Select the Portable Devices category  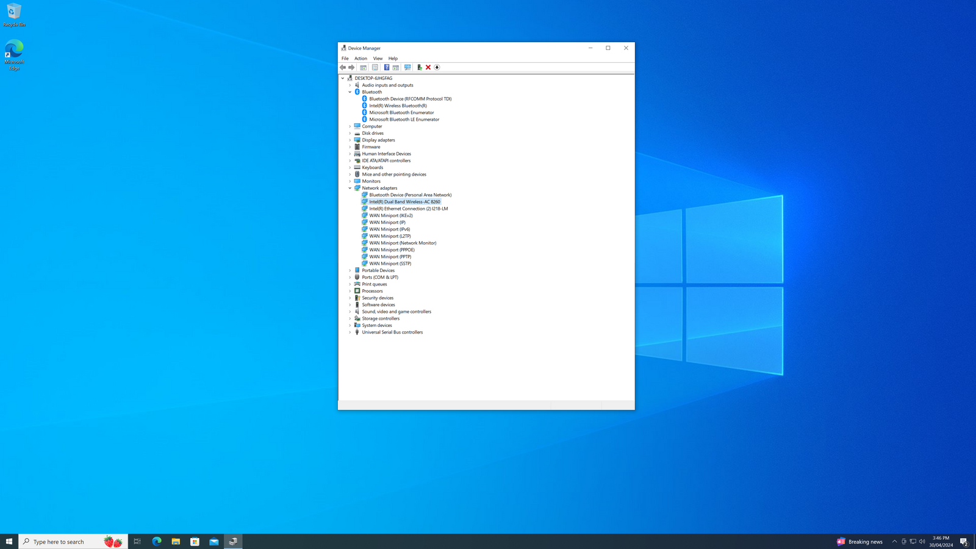[378, 270]
